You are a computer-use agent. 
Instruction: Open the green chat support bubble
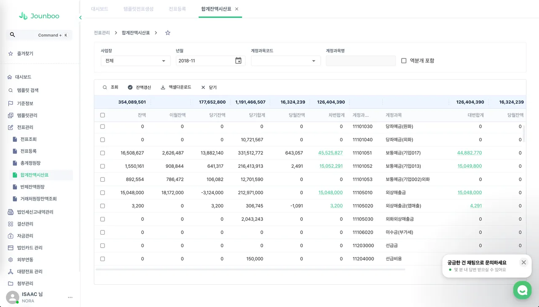[x=523, y=290]
